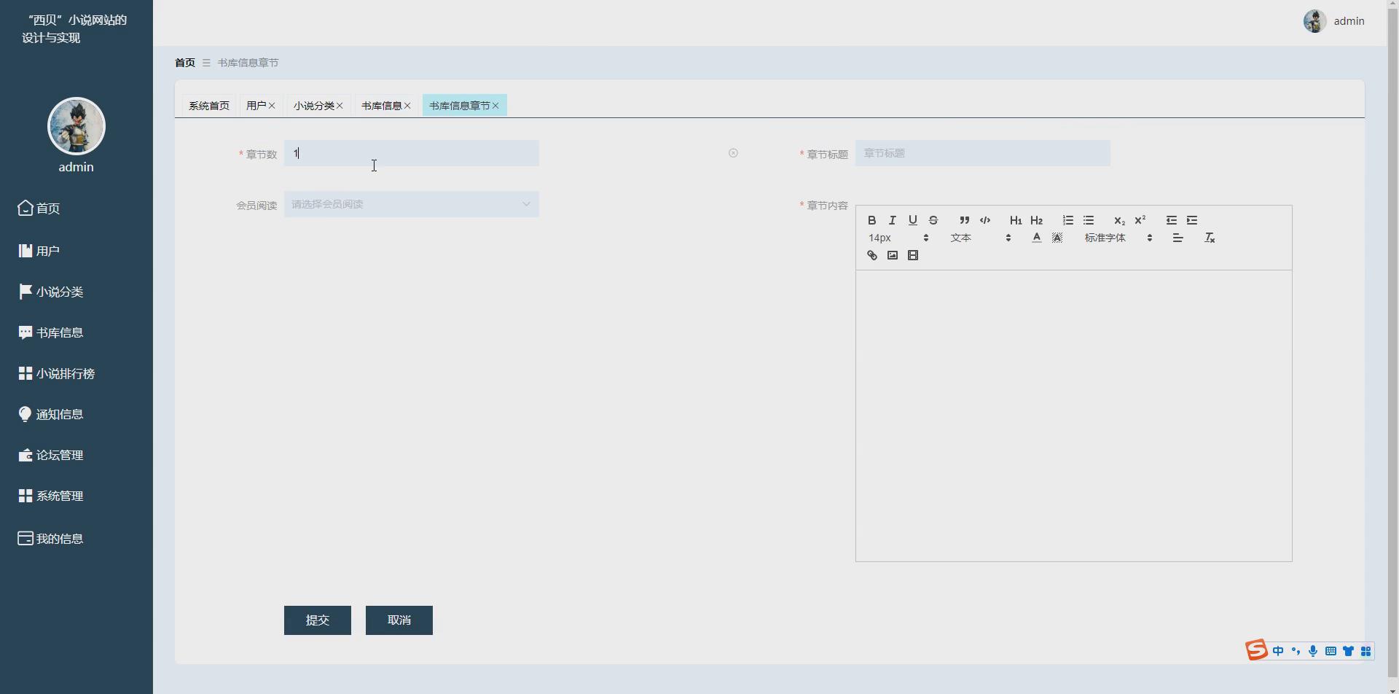This screenshot has width=1399, height=694.
Task: Apply Heading 2 style
Action: [x=1036, y=220]
